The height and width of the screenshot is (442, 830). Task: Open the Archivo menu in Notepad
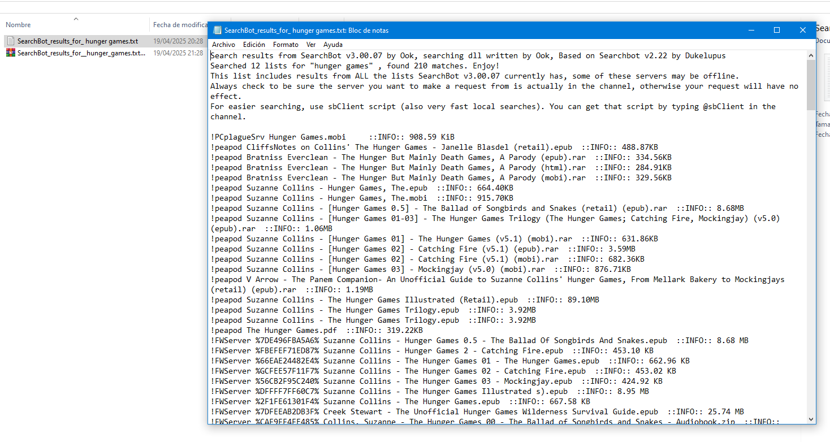pos(223,45)
